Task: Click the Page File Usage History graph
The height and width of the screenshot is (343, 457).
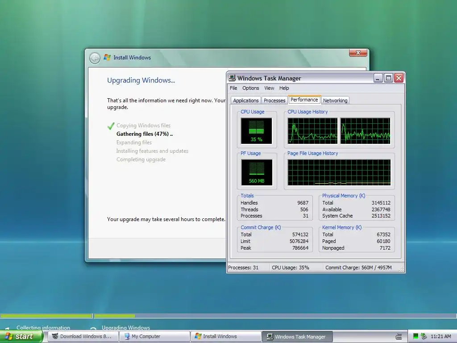Action: [339, 172]
